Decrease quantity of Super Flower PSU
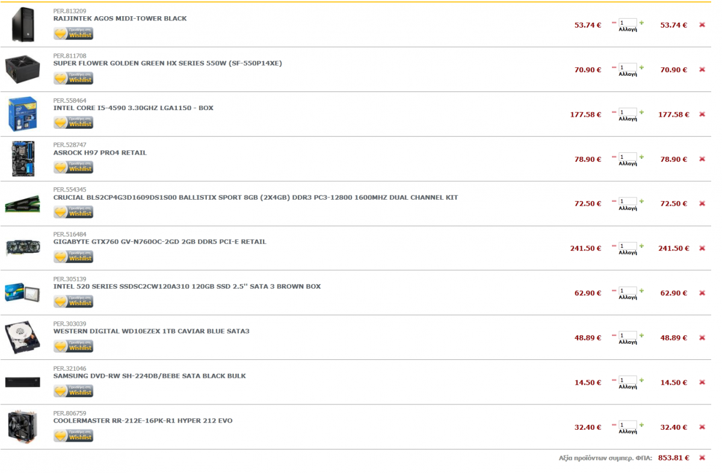722x473 pixels. click(614, 67)
